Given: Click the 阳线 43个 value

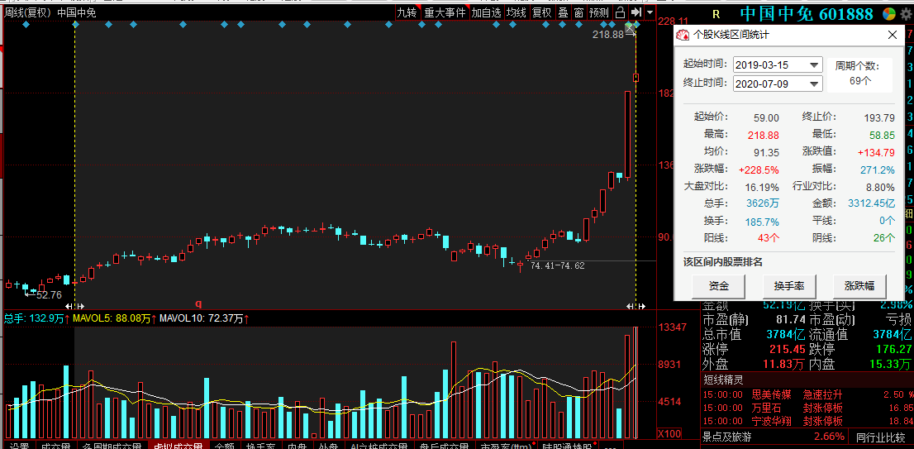Looking at the screenshot, I should tap(767, 238).
